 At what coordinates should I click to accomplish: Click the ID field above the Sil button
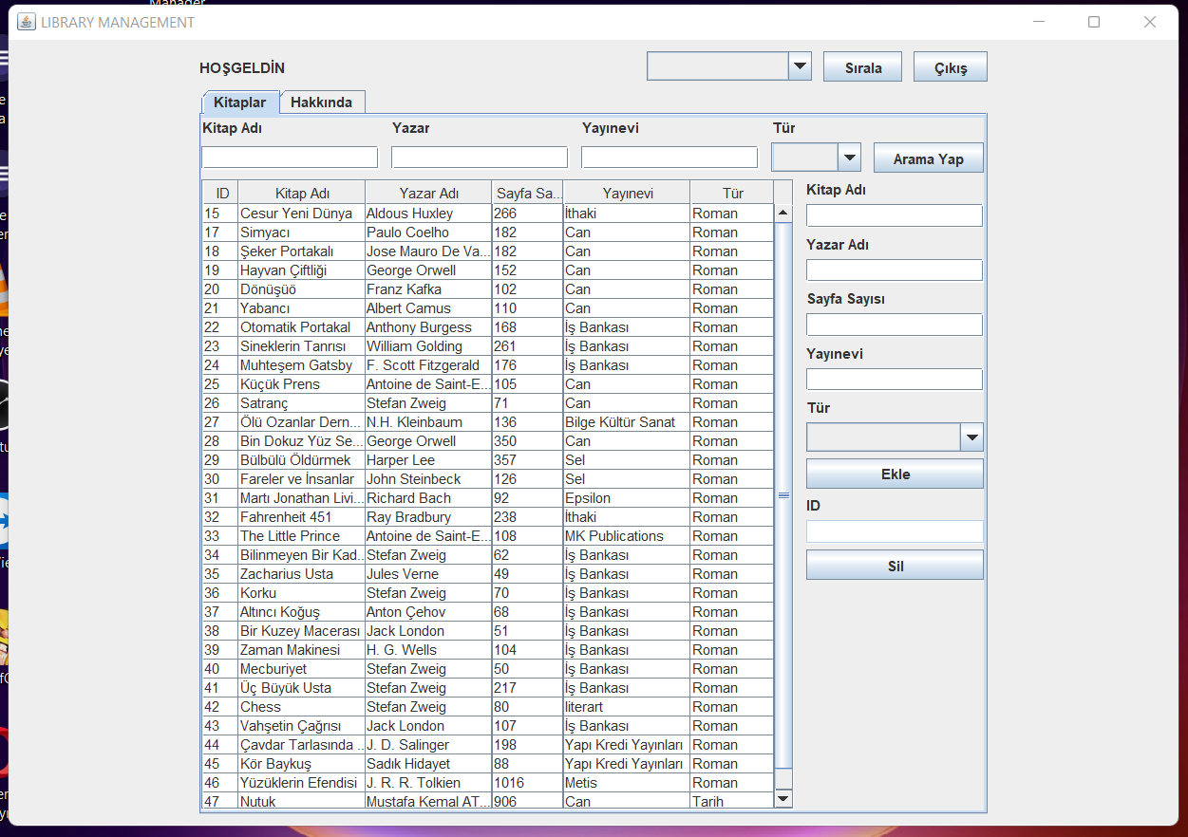[x=894, y=531]
